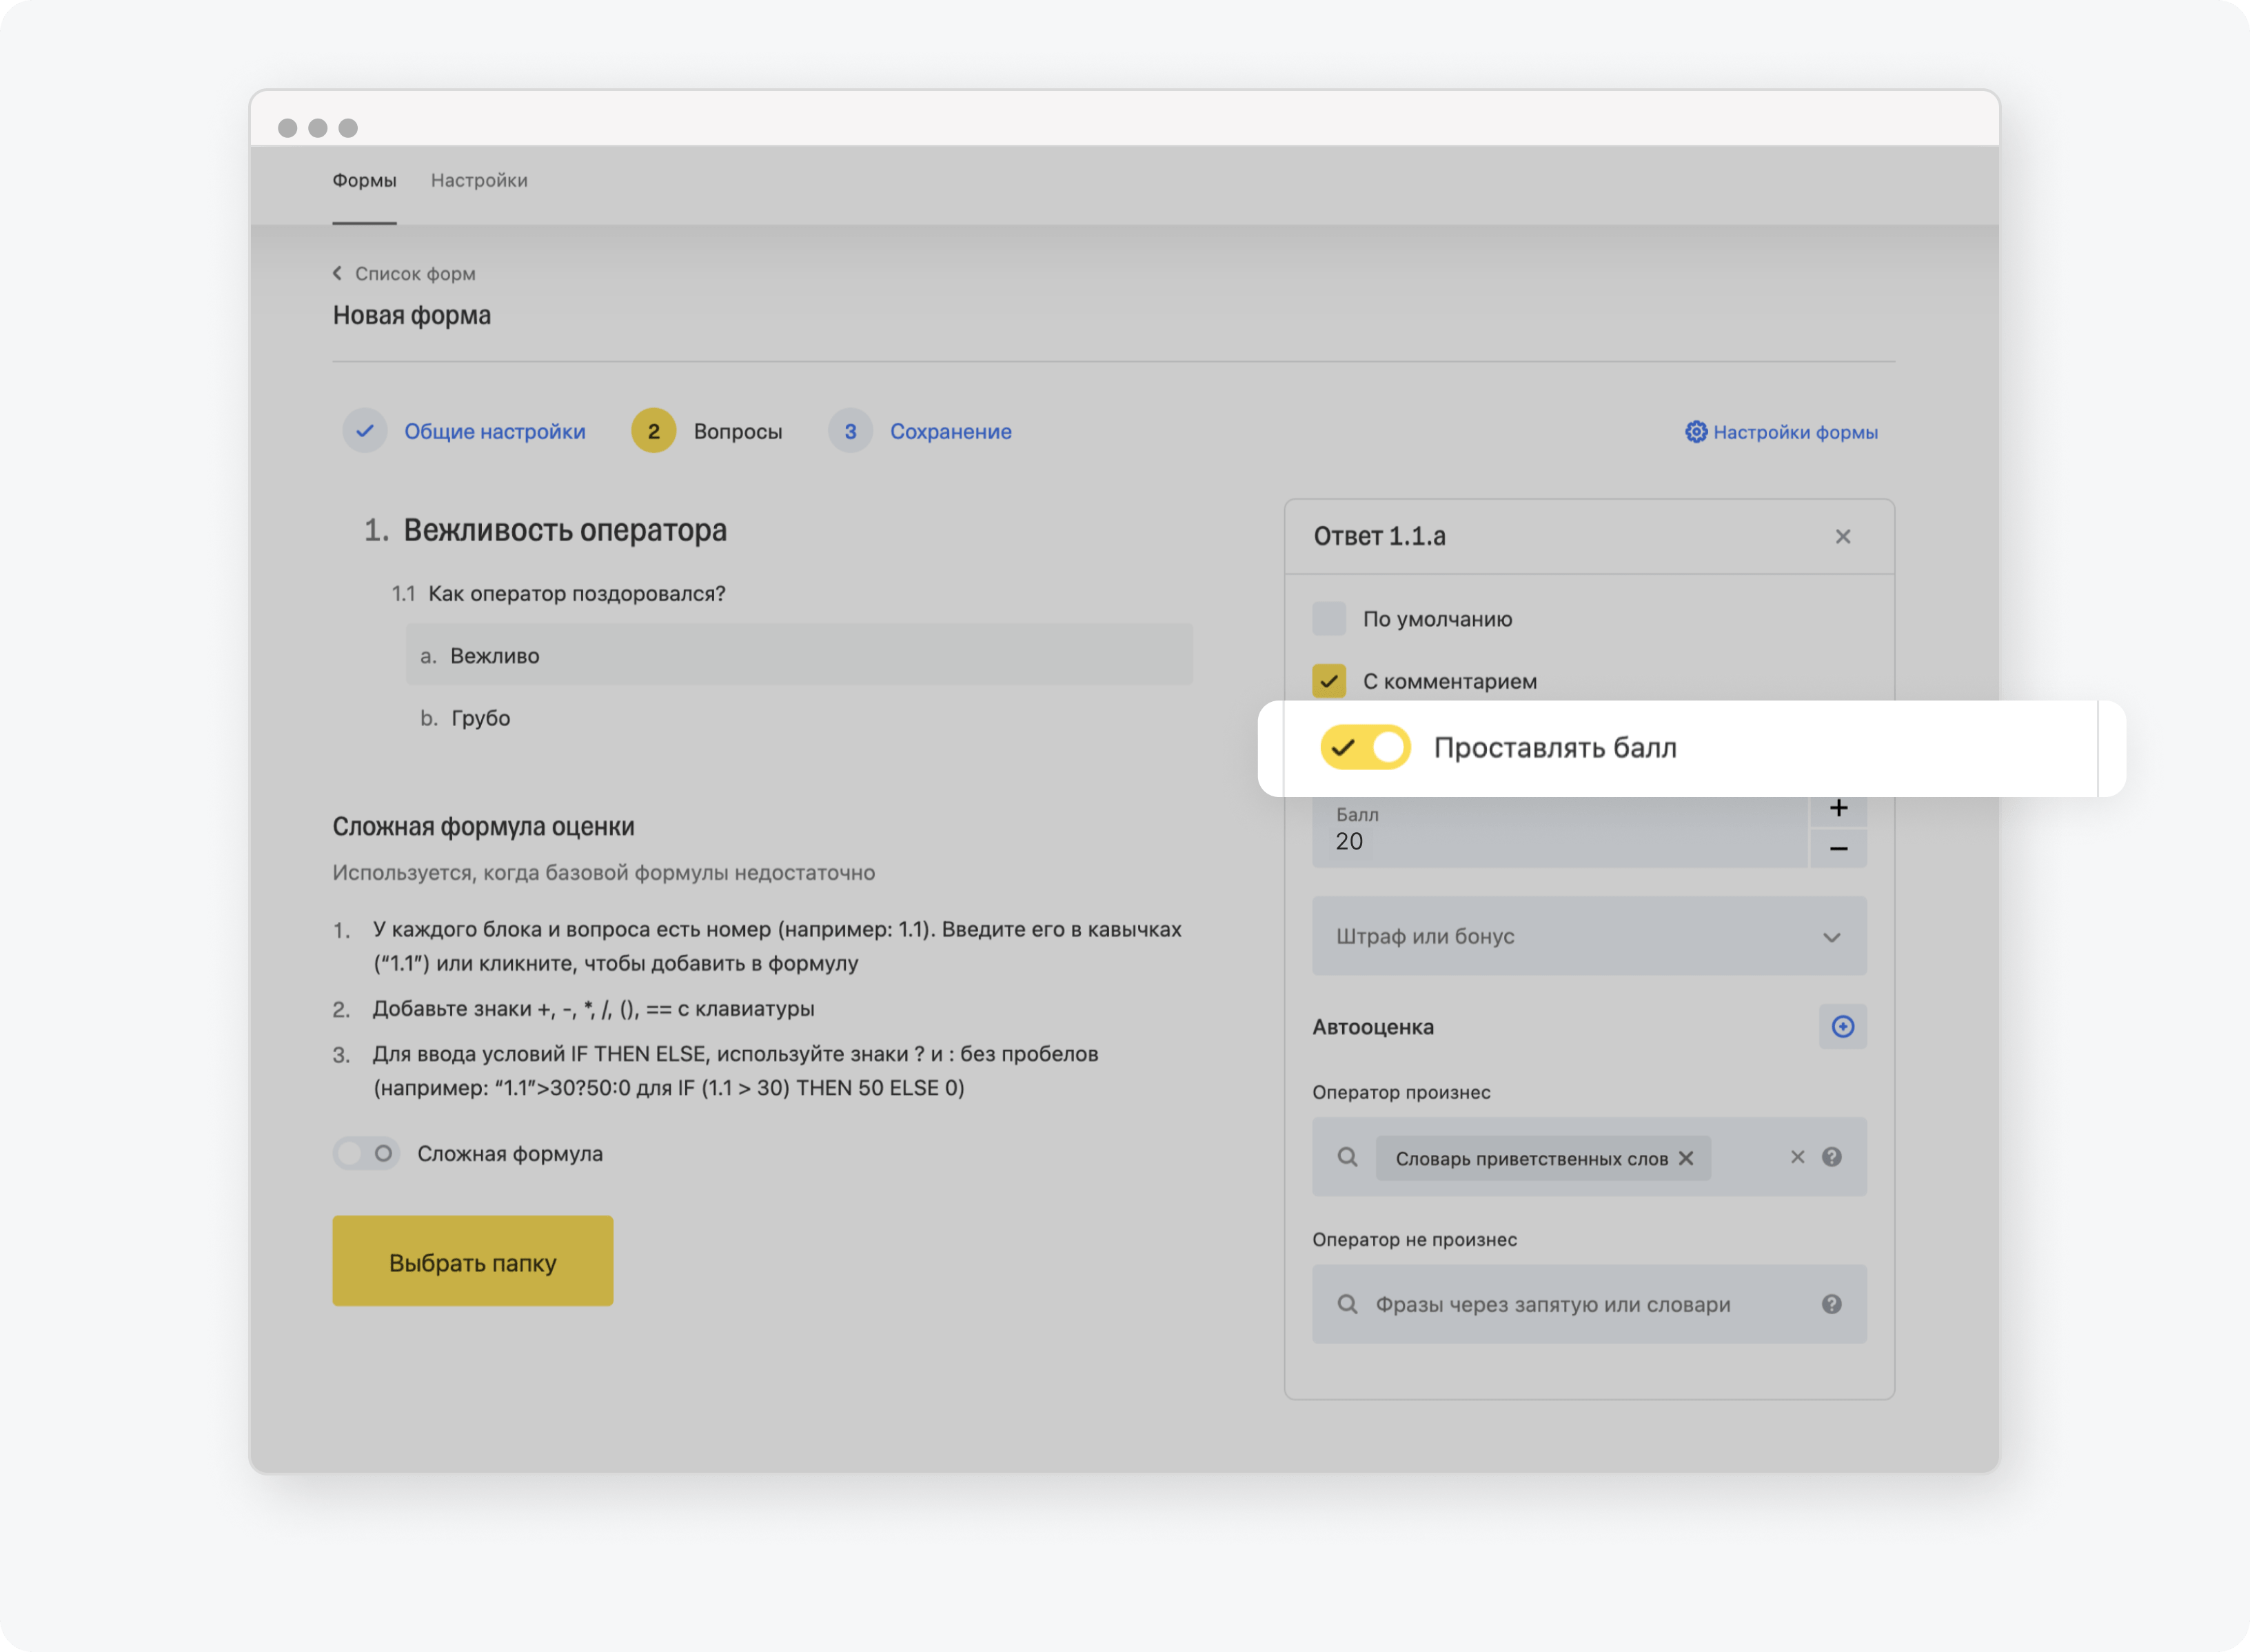This screenshot has width=2250, height=1652.
Task: Go back to Список форм
Action: (415, 273)
